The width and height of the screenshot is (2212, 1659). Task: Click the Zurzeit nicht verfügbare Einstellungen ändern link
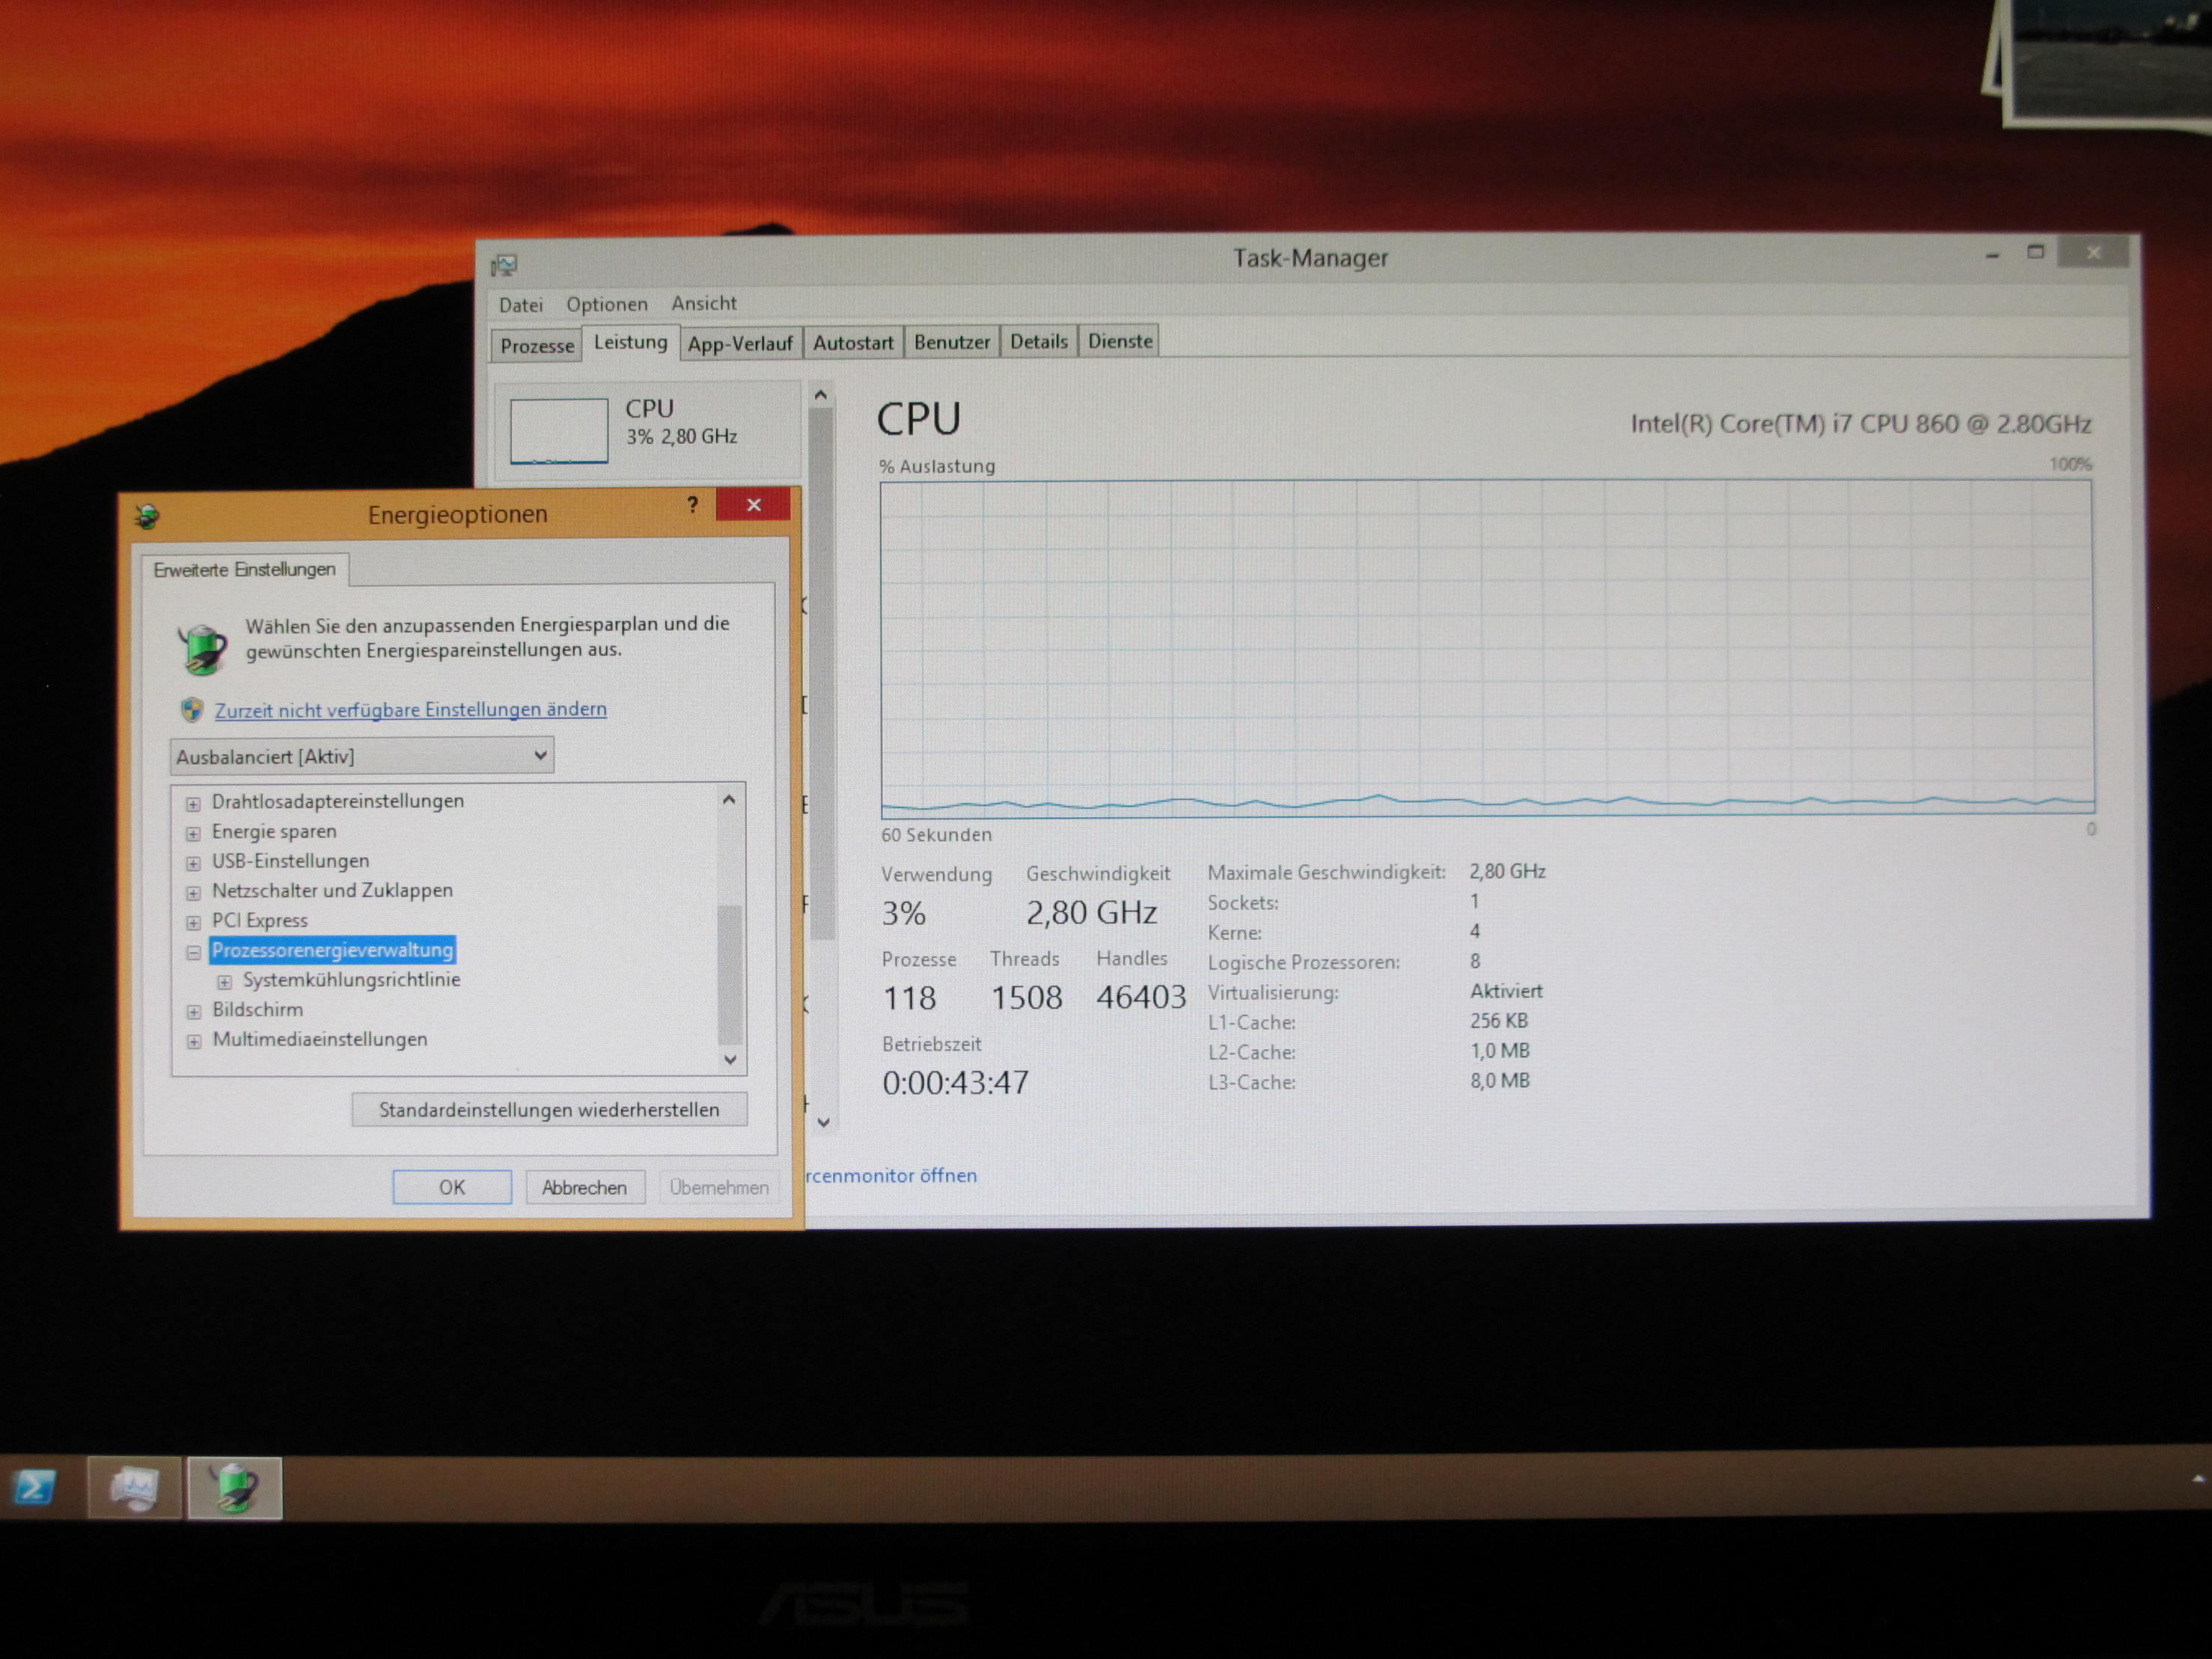(x=410, y=709)
